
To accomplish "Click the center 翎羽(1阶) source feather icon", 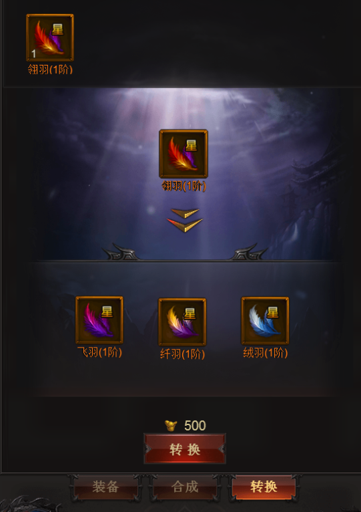I will click(184, 154).
